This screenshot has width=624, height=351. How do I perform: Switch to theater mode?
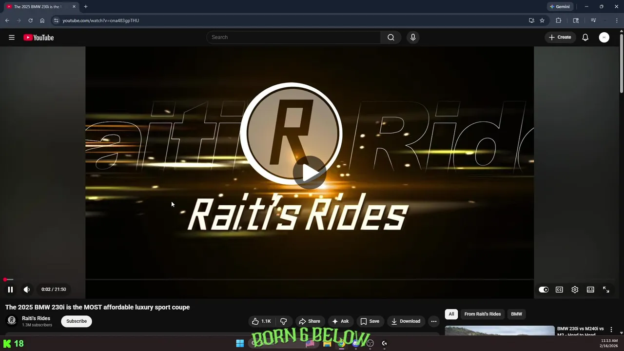tap(590, 290)
